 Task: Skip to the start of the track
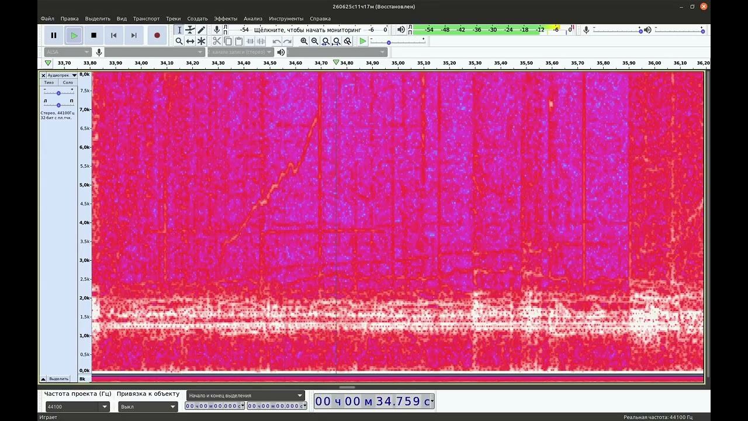(x=113, y=35)
